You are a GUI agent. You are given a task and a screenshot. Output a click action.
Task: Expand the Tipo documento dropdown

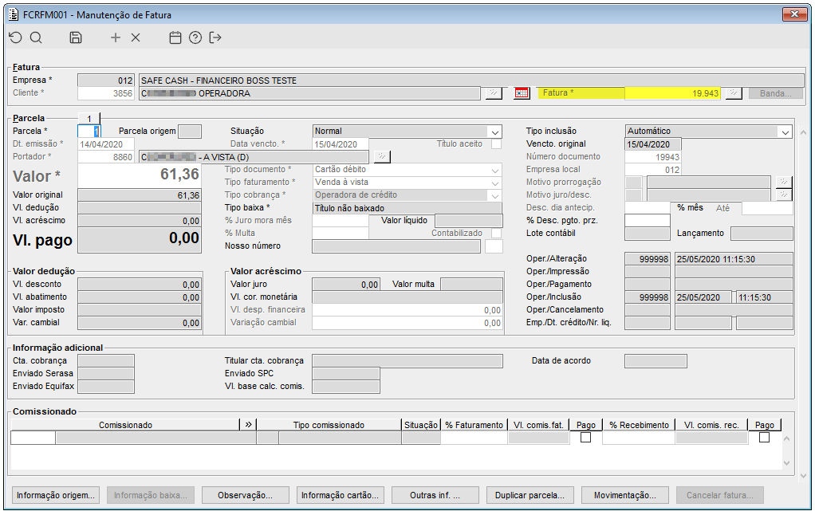click(x=495, y=170)
